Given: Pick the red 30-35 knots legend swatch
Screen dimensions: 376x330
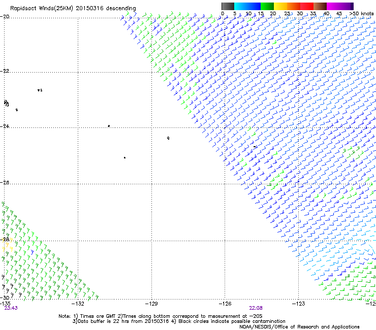Looking at the screenshot, I should pos(307,6).
